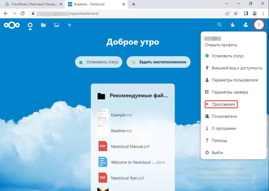Choose Внешний вид и доступность
The width and height of the screenshot is (269, 191).
pyautogui.click(x=237, y=68)
